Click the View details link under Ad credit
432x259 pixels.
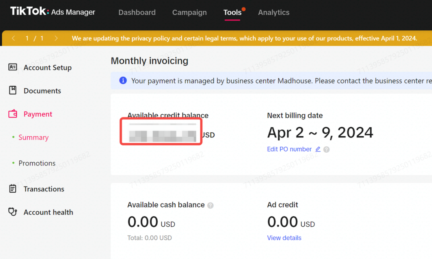[284, 238]
